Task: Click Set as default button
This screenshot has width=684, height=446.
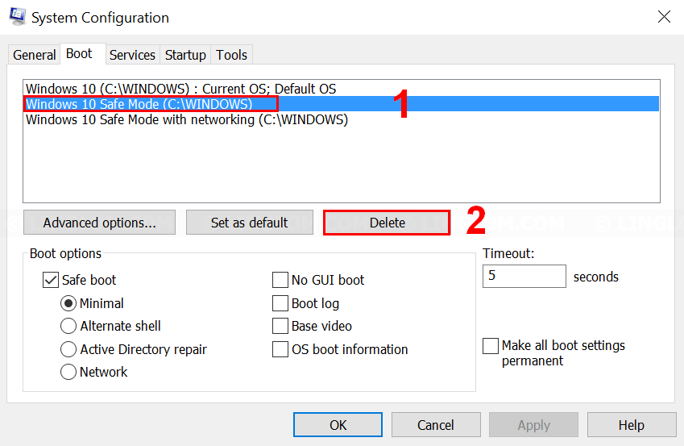Action: pyautogui.click(x=250, y=223)
